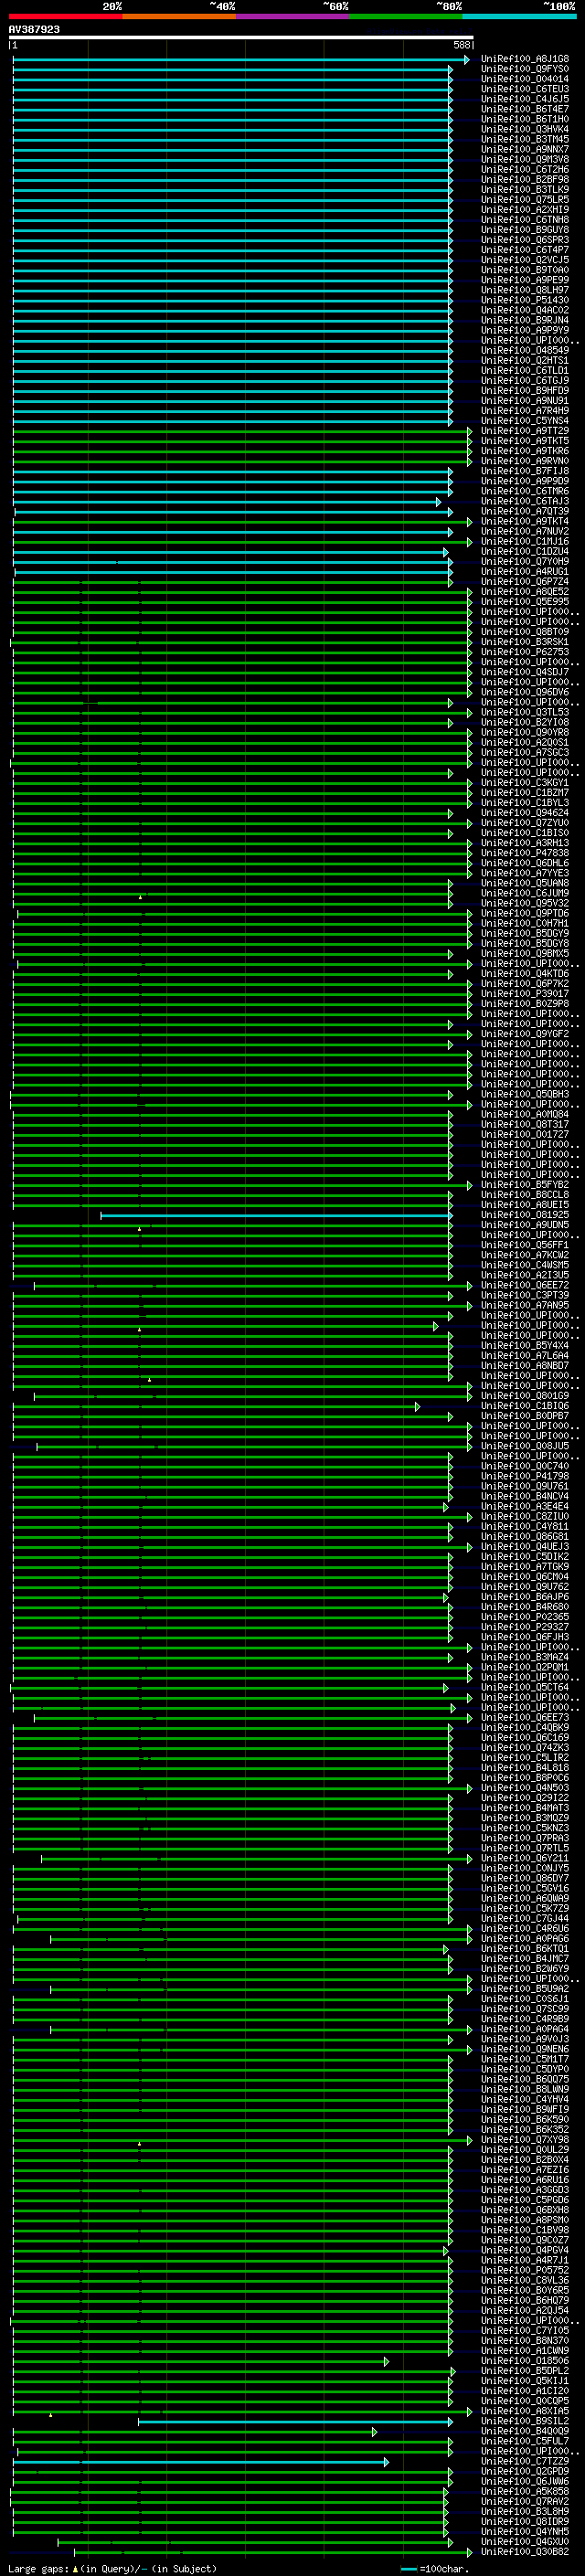
Task: Select hit UniRef100_Q75LR5
Action: (525, 199)
